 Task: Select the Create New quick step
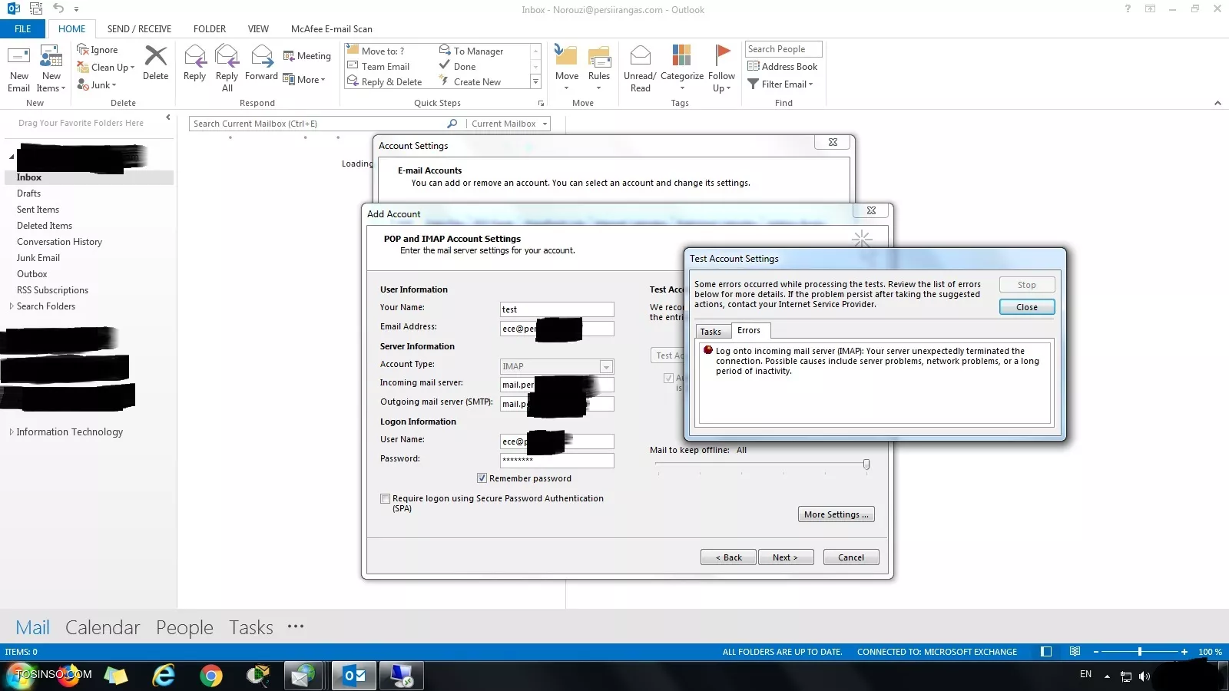pos(469,82)
